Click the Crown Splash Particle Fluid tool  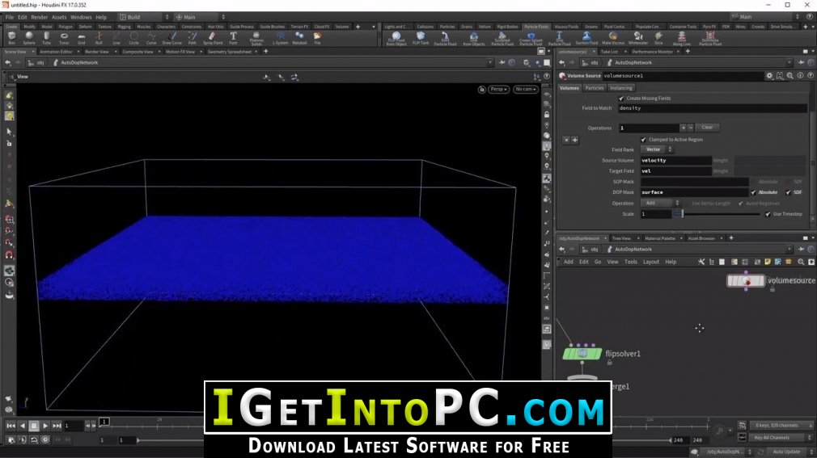pos(531,39)
